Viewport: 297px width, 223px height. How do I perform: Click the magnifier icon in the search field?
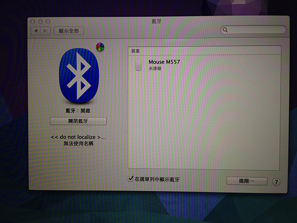[225, 30]
